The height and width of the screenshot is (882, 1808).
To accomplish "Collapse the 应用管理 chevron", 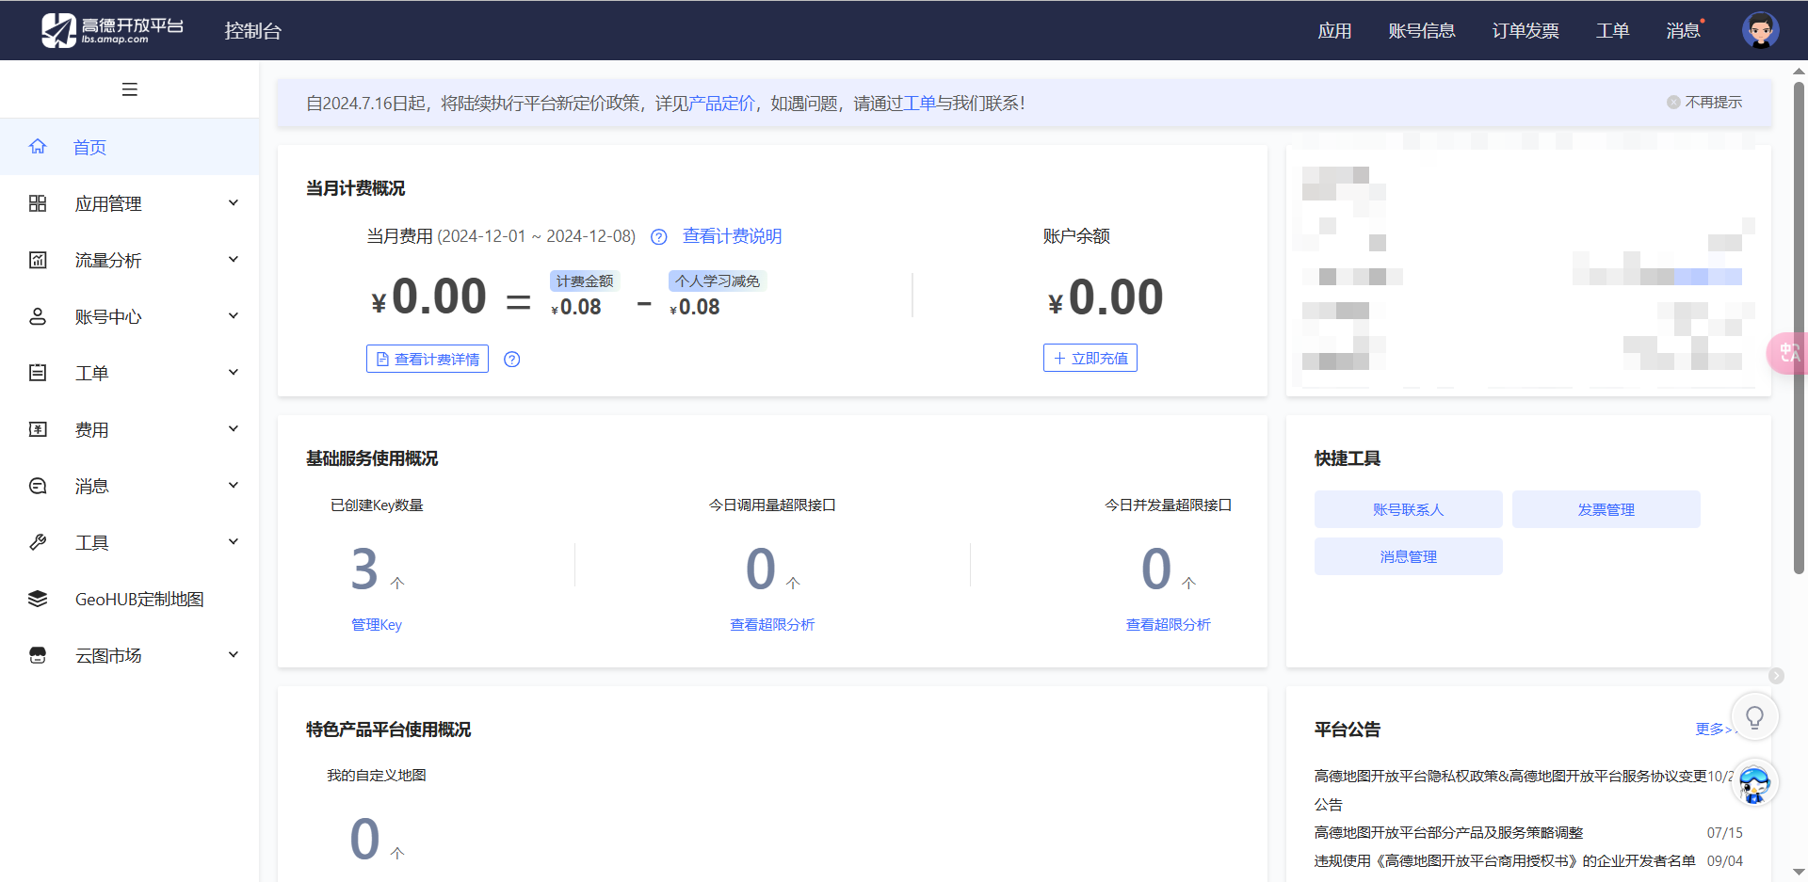I will click(233, 202).
